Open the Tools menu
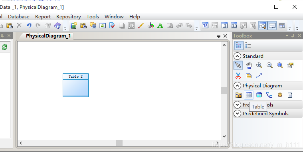 click(x=93, y=17)
